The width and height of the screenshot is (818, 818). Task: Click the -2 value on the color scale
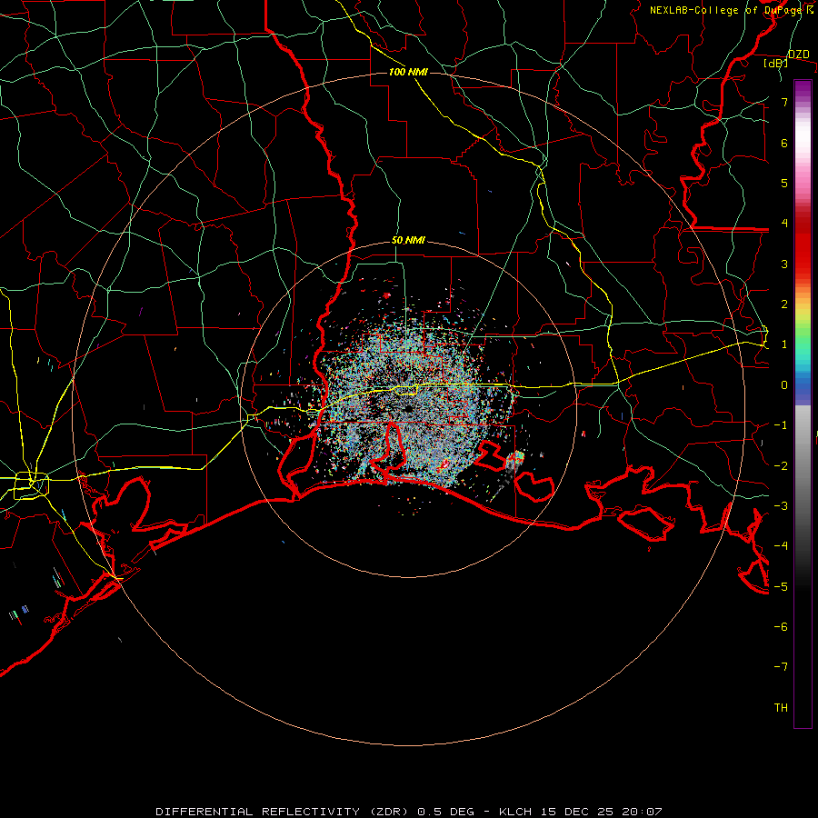[x=781, y=465]
